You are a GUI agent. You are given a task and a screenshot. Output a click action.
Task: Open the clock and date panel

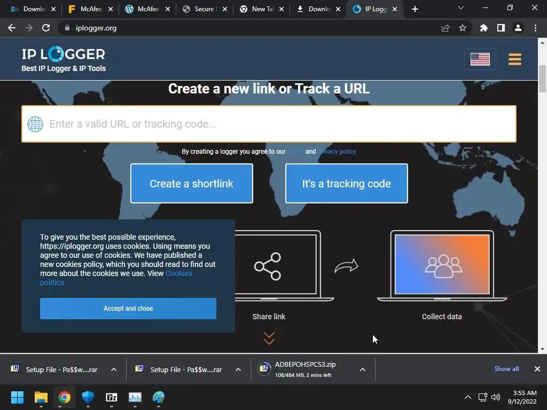[522, 397]
